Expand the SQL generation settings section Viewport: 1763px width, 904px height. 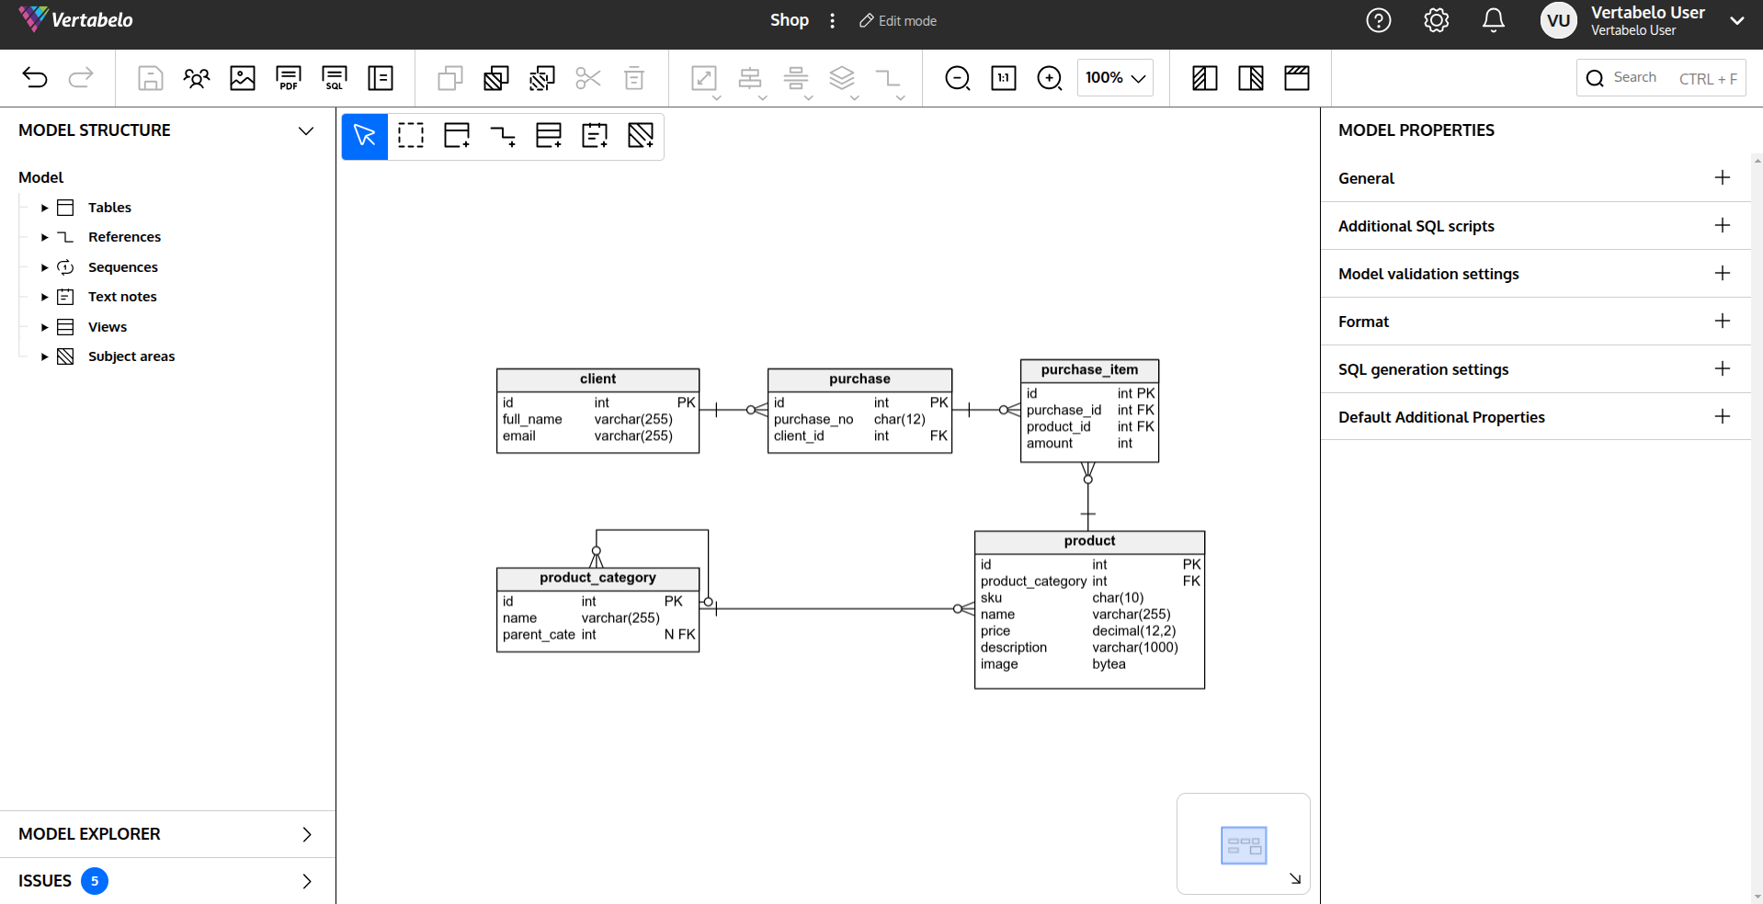tap(1722, 368)
